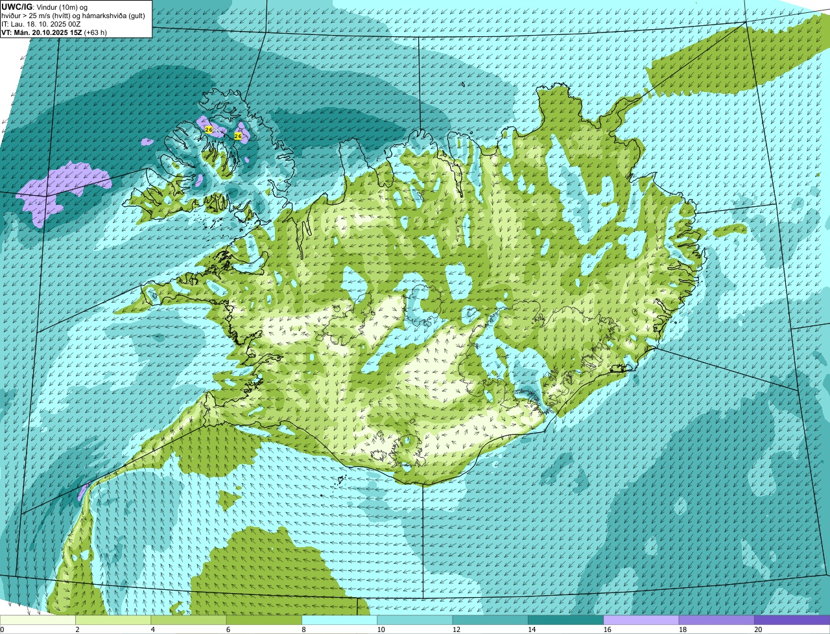Viewport: 830px width, 634px height.
Task: Select the 2–4 m/s light yellow-green swatch
Action: [x=113, y=620]
